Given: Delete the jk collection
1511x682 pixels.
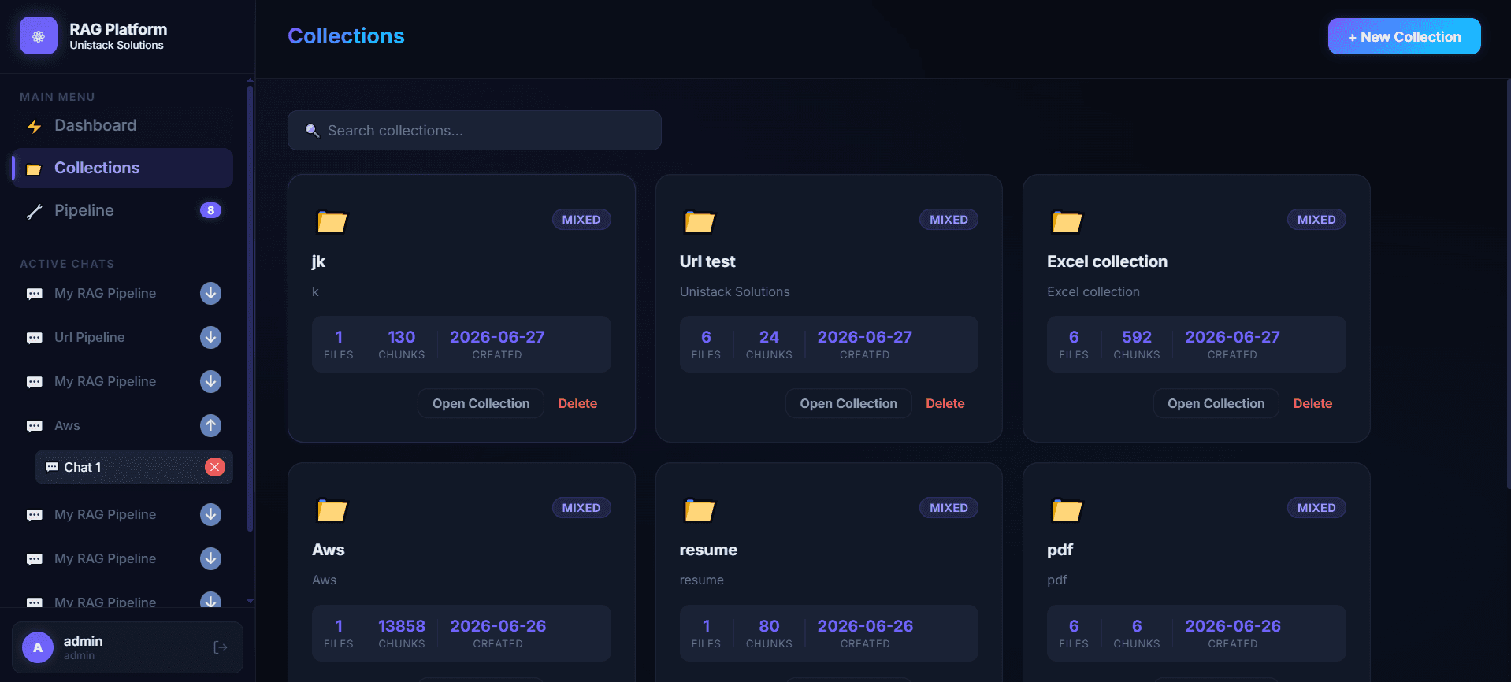Looking at the screenshot, I should [x=577, y=403].
